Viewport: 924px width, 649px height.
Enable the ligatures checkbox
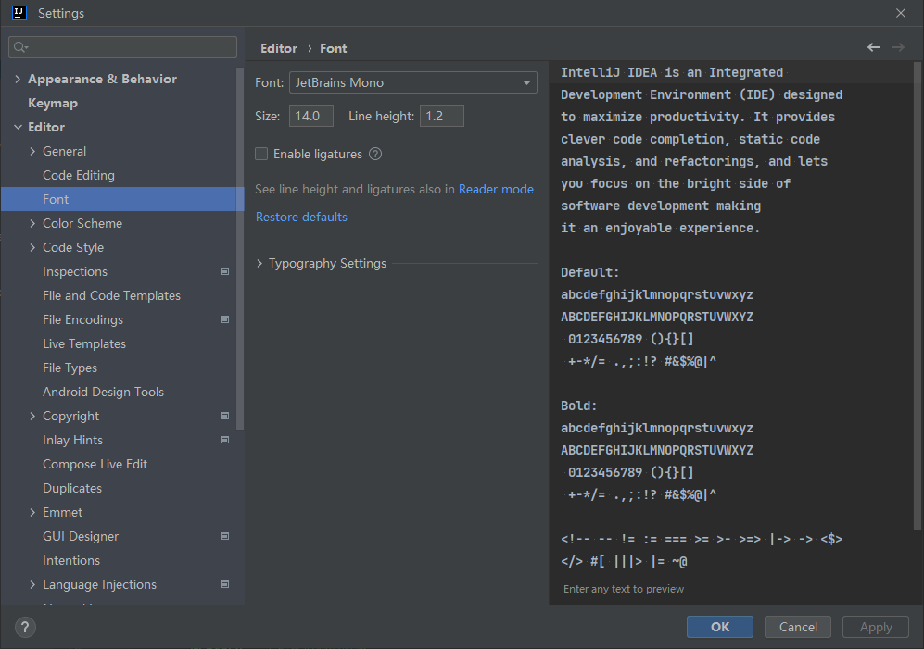(262, 155)
